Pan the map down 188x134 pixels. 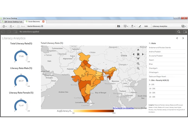click(138, 59)
